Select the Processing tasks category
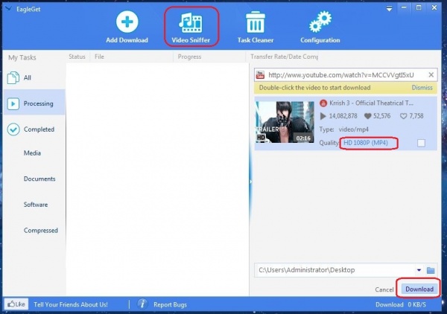447x314 pixels. click(x=34, y=103)
